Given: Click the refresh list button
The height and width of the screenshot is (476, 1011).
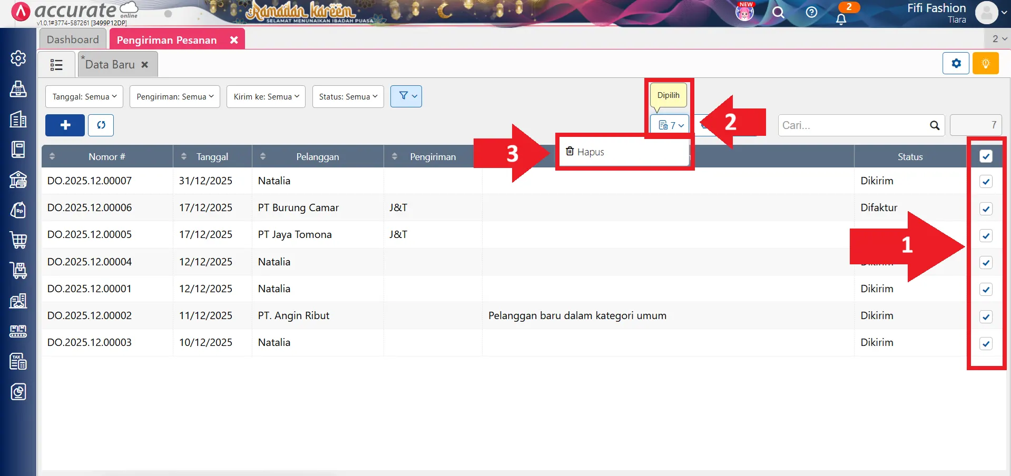Looking at the screenshot, I should 101,125.
